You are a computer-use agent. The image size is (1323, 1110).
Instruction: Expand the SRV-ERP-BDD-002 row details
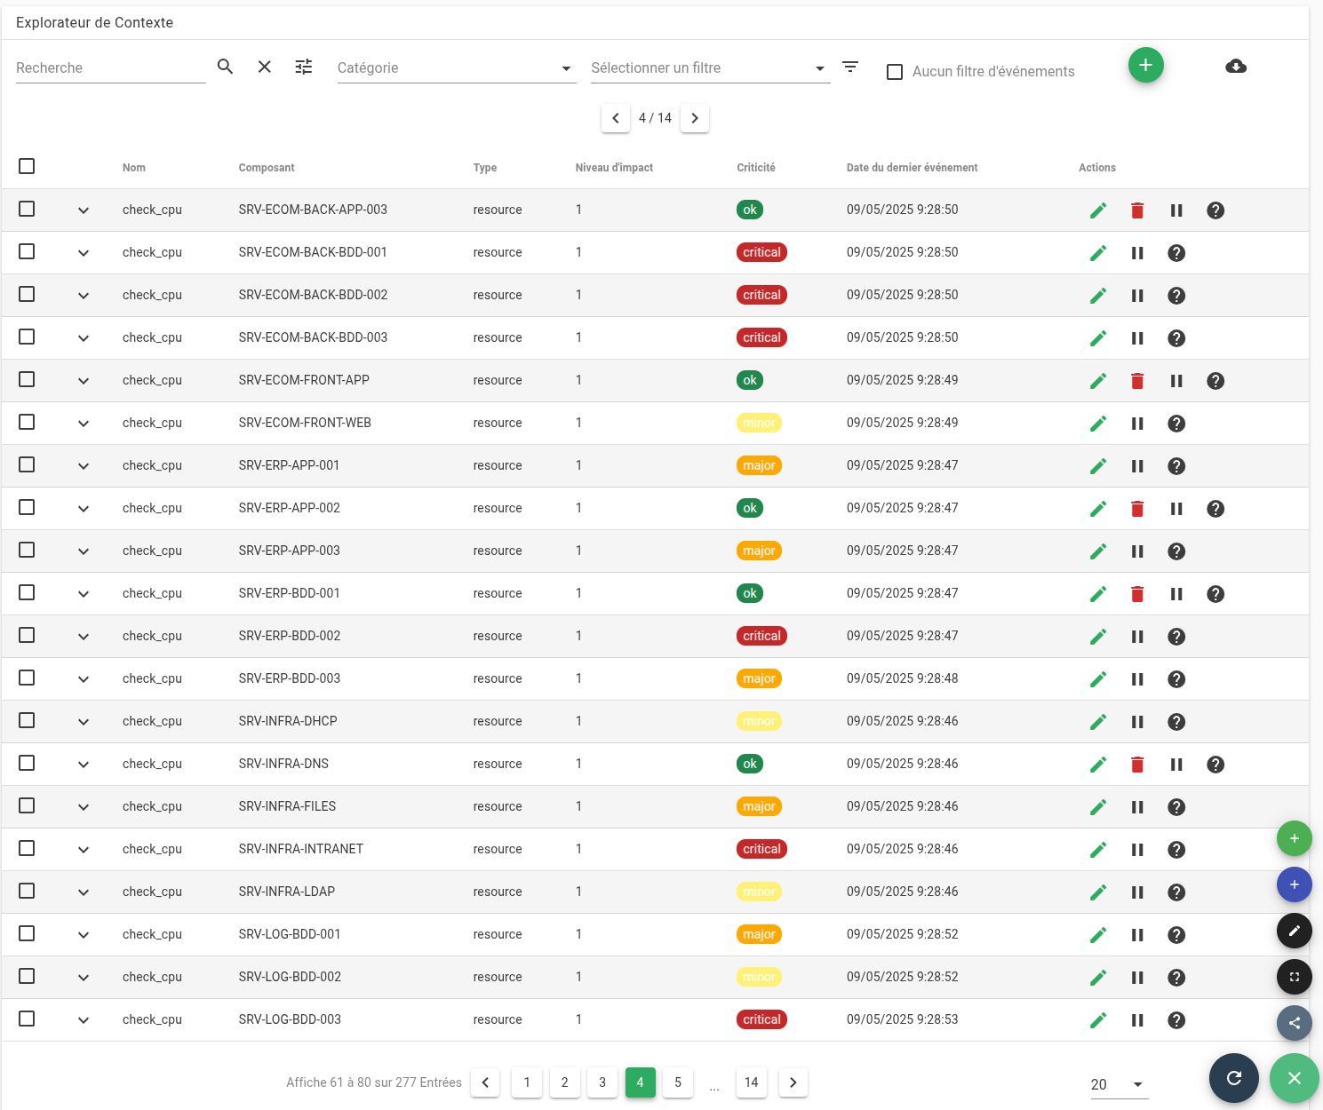pyautogui.click(x=84, y=637)
